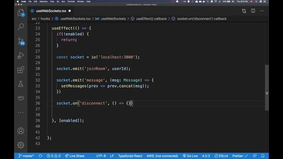Viewport: 283px width, 159px height.
Task: Open the Accounts menu icon
Action: click(21, 131)
